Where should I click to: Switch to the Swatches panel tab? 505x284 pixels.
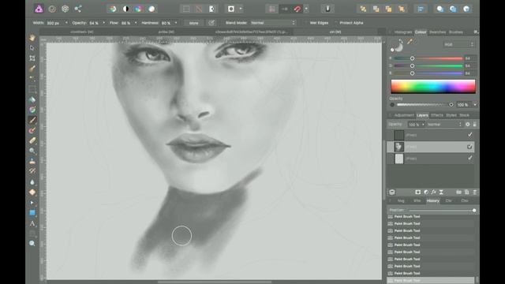click(x=437, y=32)
